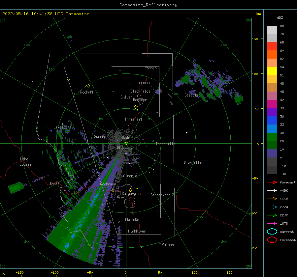Click the Okotoks town label
Screen dimensions: 297x277
(x=132, y=220)
